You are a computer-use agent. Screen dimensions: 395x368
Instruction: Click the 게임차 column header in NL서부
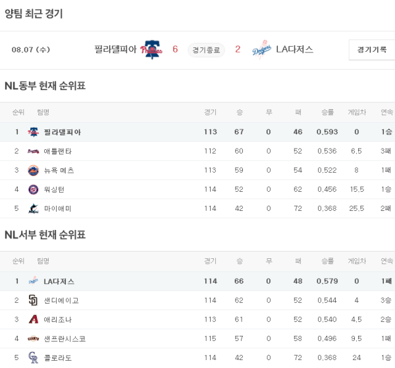[356, 261]
